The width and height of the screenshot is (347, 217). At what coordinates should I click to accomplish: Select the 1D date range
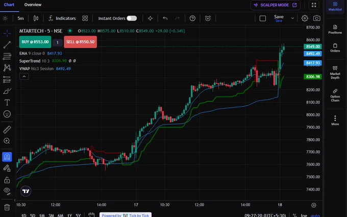click(23, 215)
